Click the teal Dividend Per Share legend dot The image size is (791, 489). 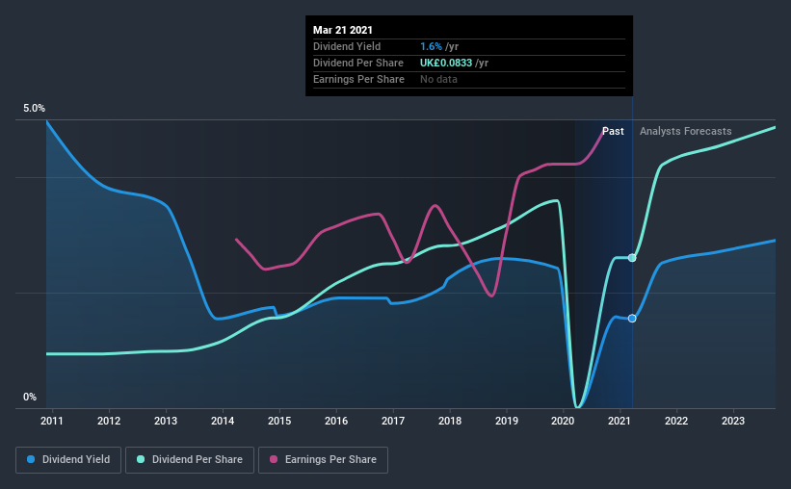pyautogui.click(x=141, y=459)
